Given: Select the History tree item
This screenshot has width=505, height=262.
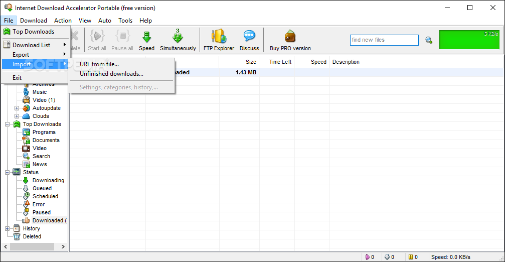Looking at the screenshot, I should tap(32, 228).
